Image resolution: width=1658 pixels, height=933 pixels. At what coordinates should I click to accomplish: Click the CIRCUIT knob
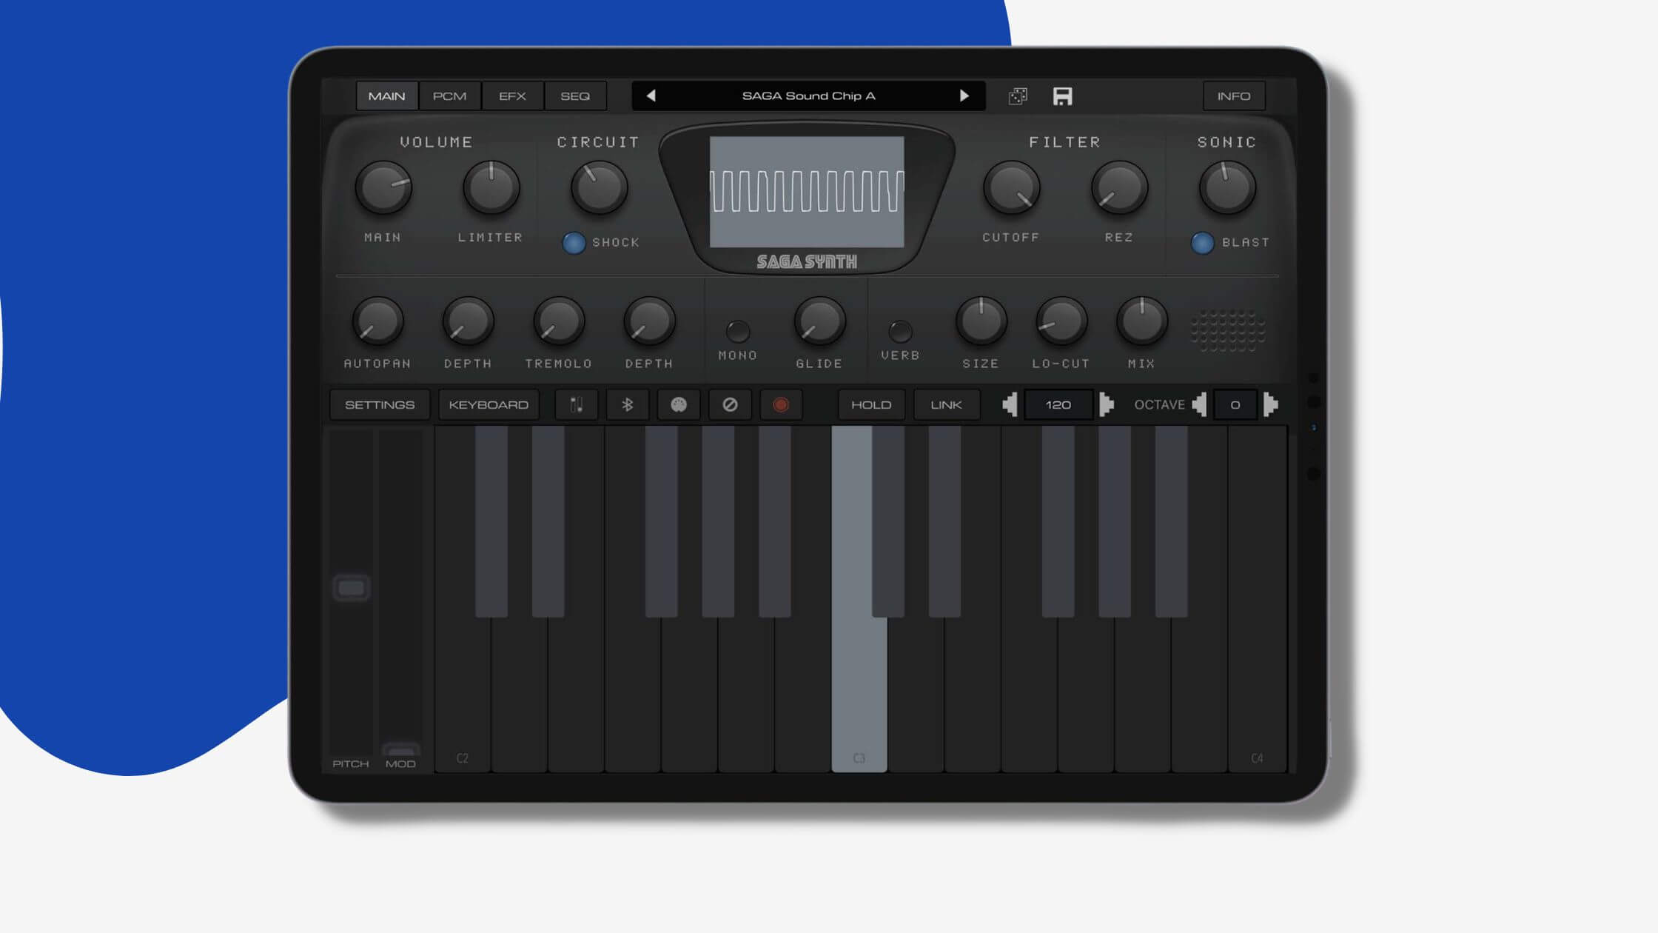click(599, 187)
